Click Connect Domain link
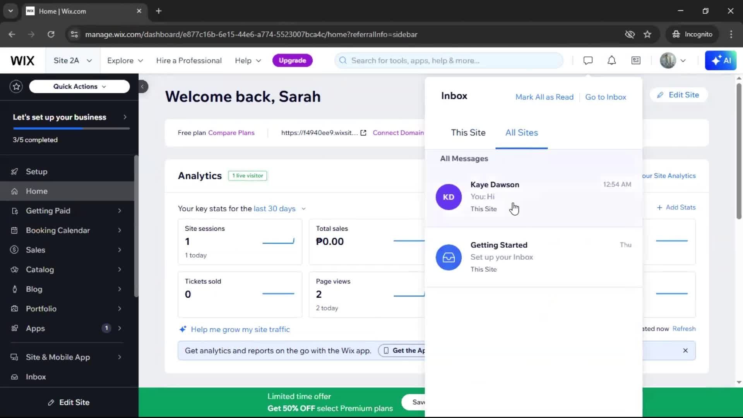Screen dimensions: 743x418 point(398,133)
